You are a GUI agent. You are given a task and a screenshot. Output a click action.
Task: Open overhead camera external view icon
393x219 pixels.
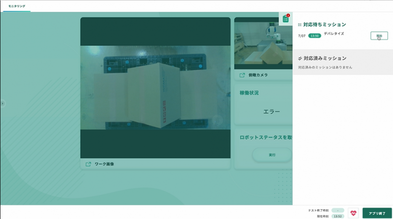point(242,75)
